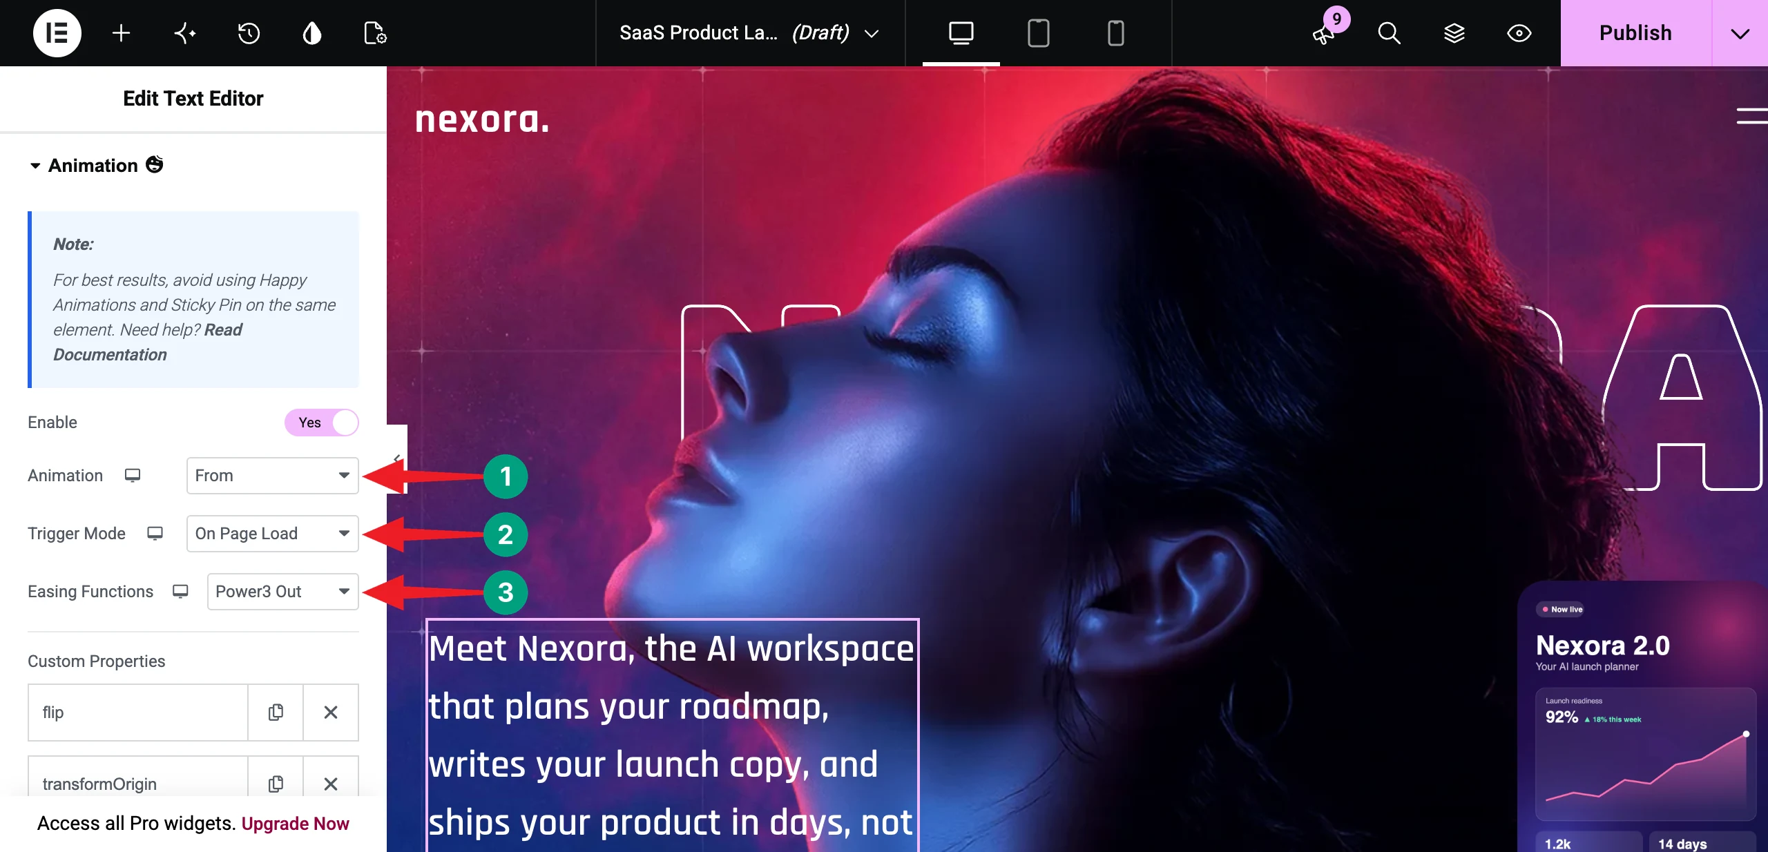Screen dimensions: 1768x852
Task: Open the Publish options arrow
Action: coord(1740,32)
